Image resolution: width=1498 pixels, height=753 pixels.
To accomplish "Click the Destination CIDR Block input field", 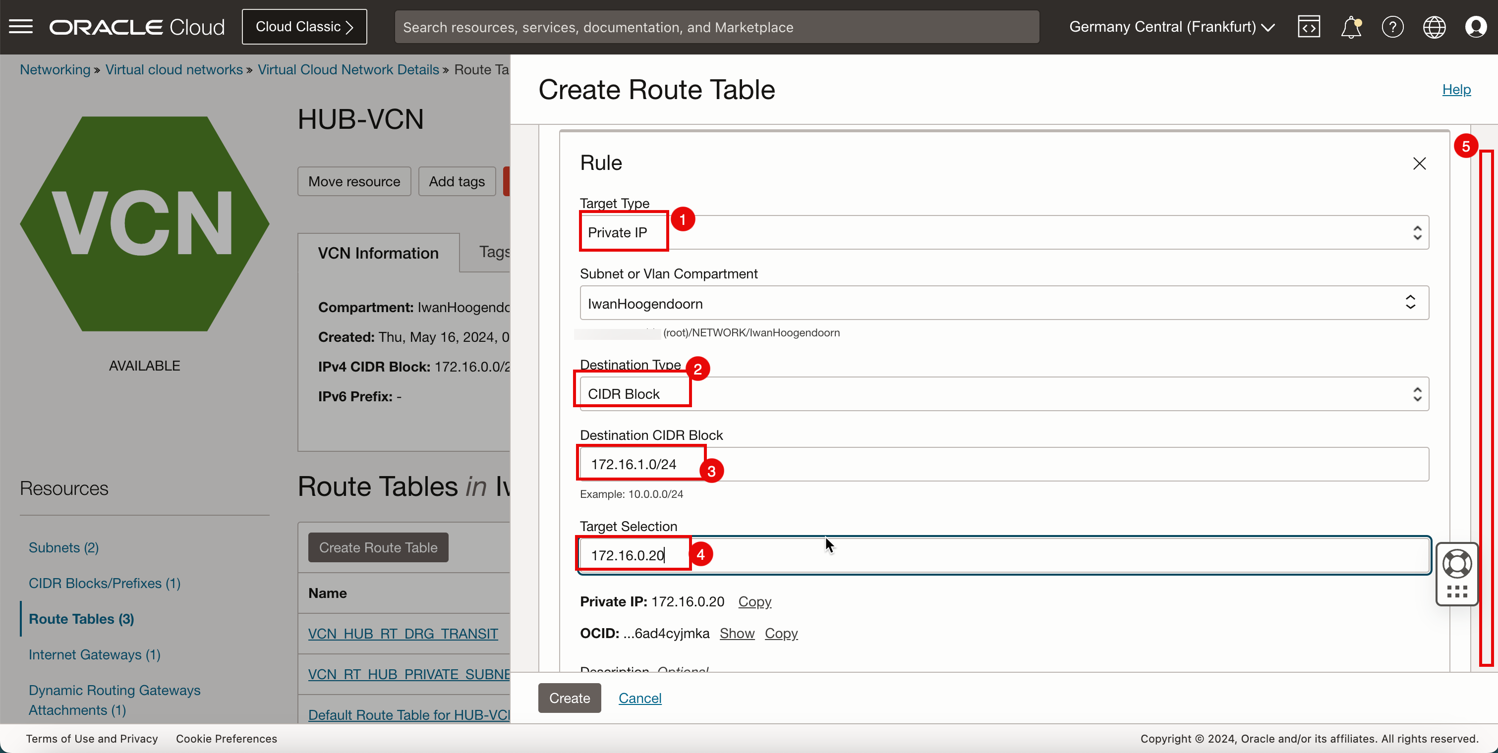I will pos(1003,465).
